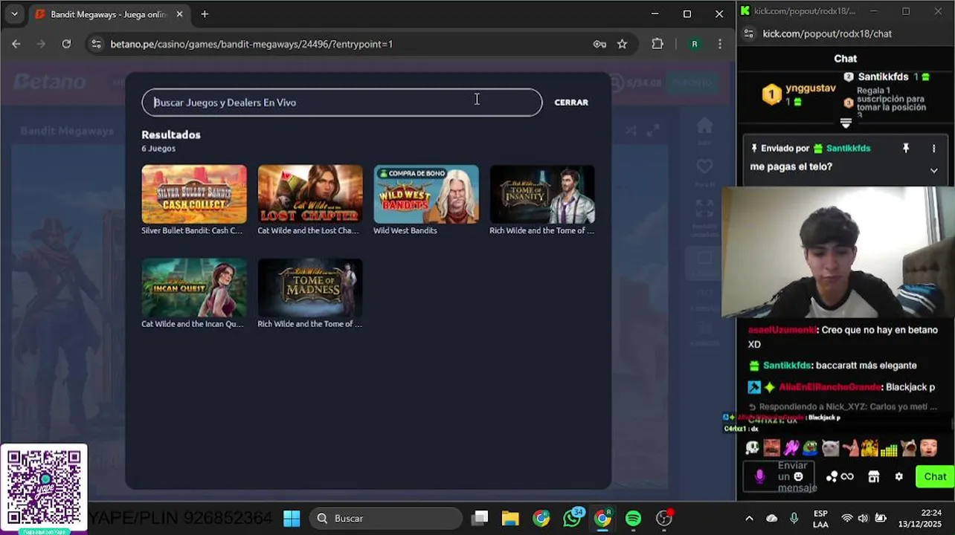955x535 pixels.
Task: Click the betano.pe address bar URL
Action: 251,44
